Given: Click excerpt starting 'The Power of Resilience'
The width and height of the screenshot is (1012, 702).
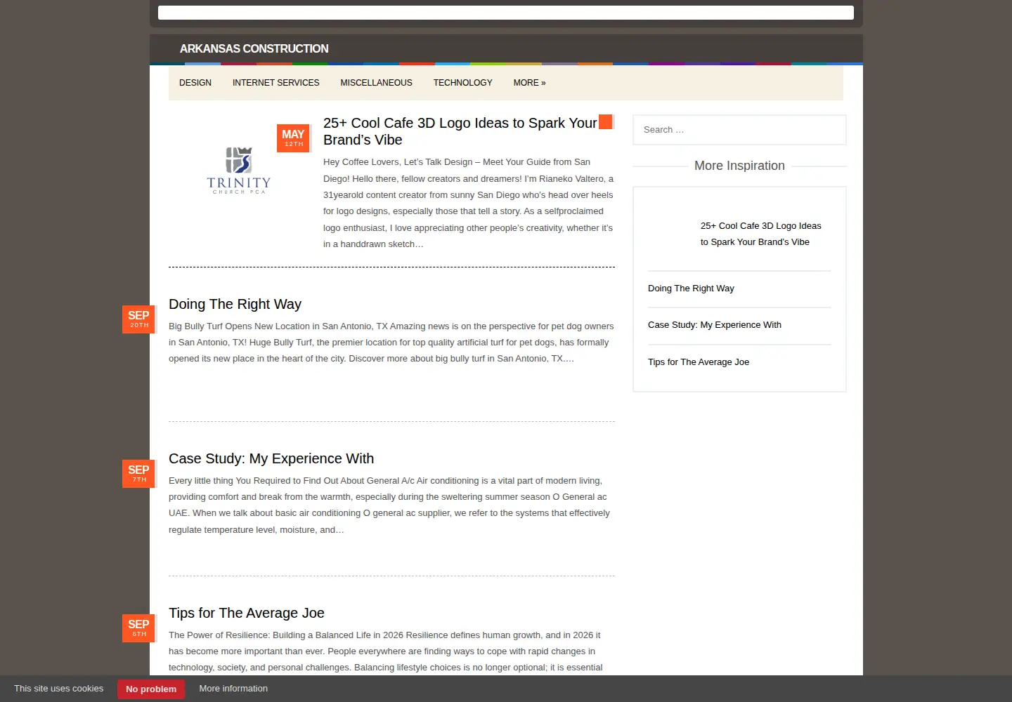Looking at the screenshot, I should (386, 651).
